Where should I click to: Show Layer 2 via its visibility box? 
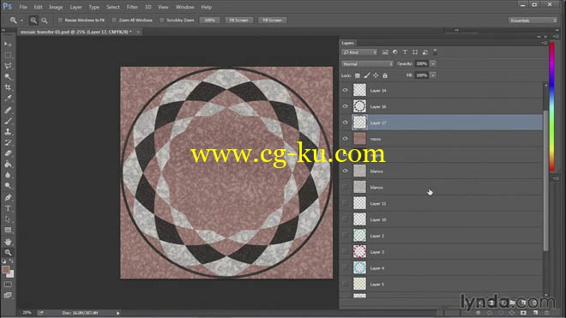click(x=345, y=236)
